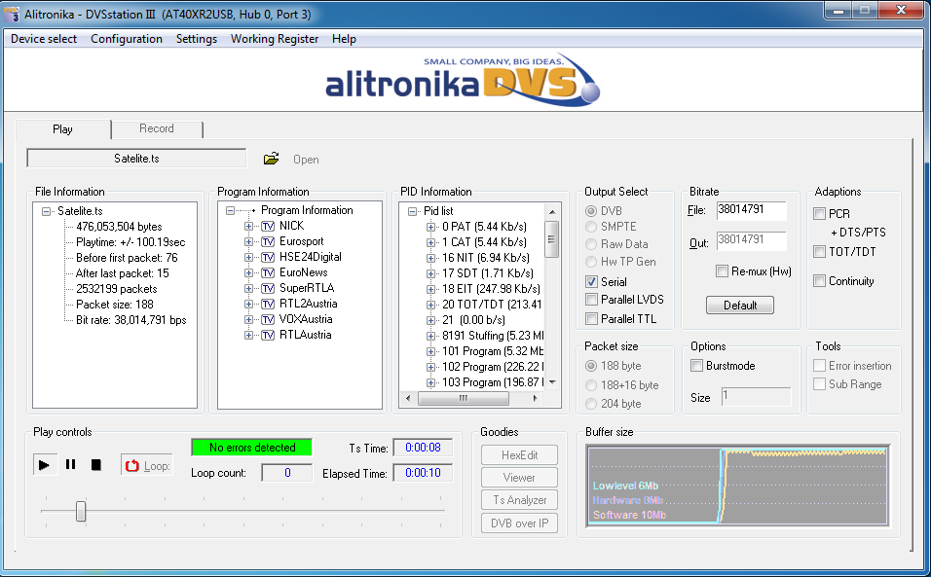The width and height of the screenshot is (931, 577).
Task: Expand the RTLAustria program node
Action: click(x=248, y=335)
